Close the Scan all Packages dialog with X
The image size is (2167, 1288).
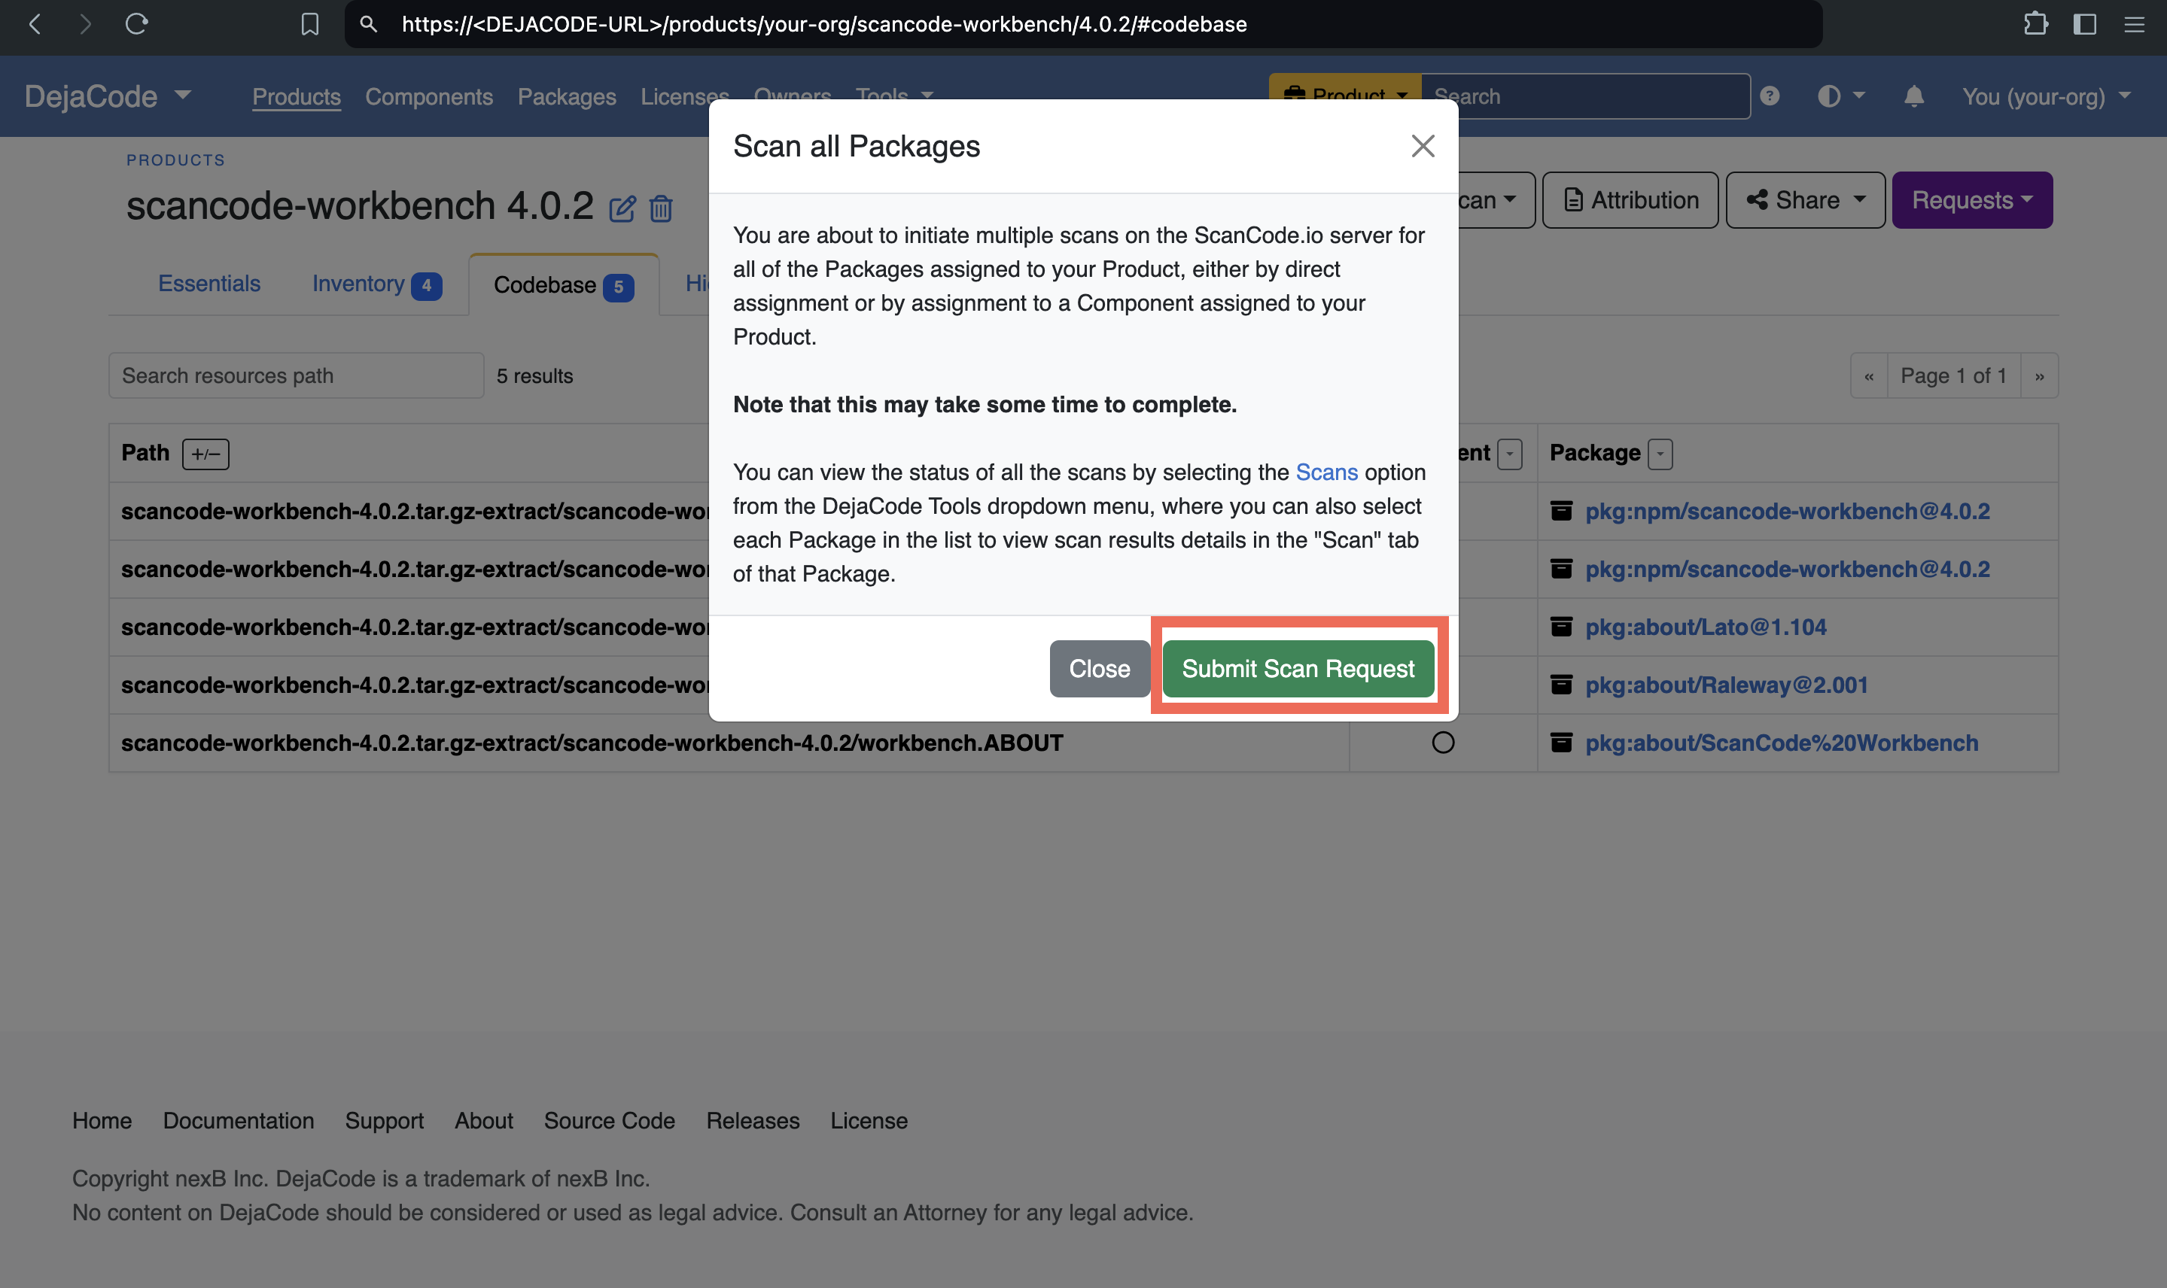pos(1422,146)
